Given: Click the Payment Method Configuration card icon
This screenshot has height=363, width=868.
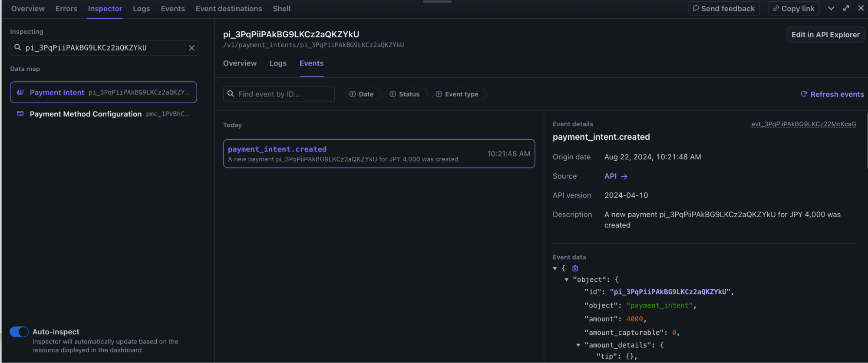Looking at the screenshot, I should click(20, 113).
